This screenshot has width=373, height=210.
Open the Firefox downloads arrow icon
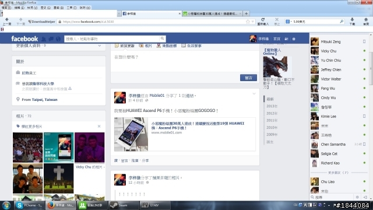pos(352,19)
